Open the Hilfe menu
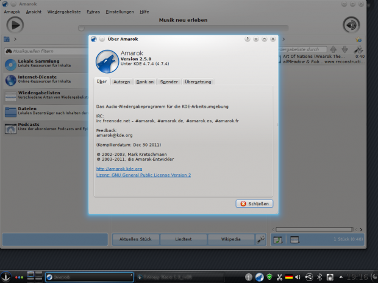Image resolution: width=378 pixels, height=283 pixels. coord(144,12)
